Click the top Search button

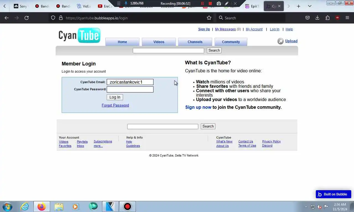click(x=214, y=51)
